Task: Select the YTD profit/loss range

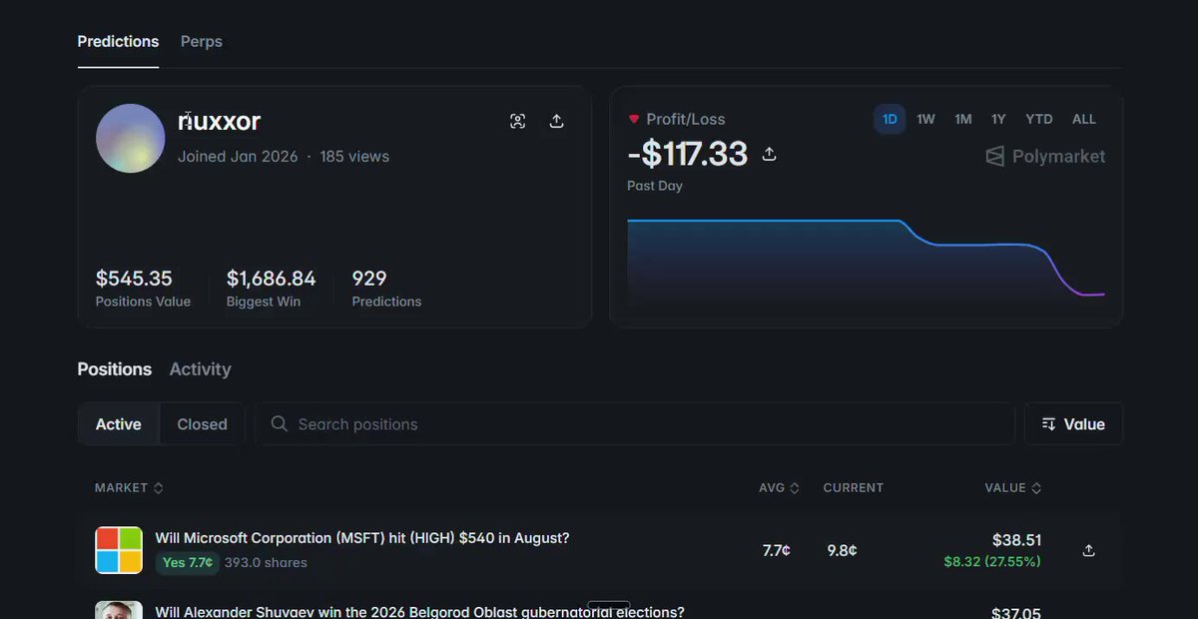Action: (x=1039, y=119)
